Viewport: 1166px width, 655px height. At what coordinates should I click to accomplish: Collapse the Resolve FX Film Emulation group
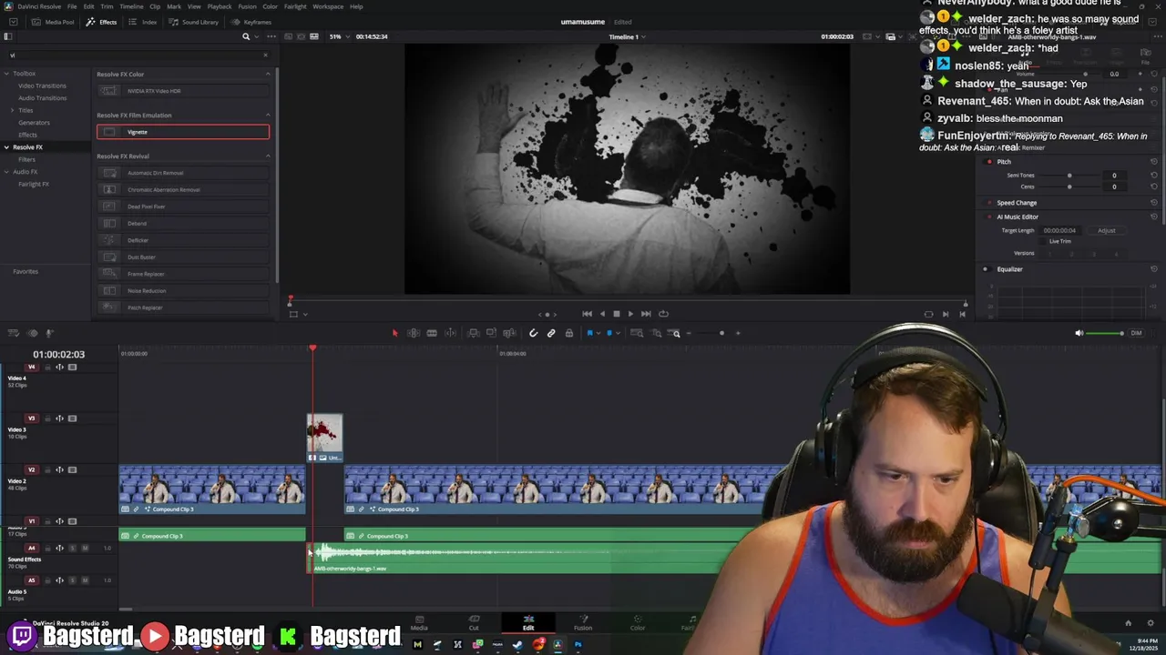[268, 115]
